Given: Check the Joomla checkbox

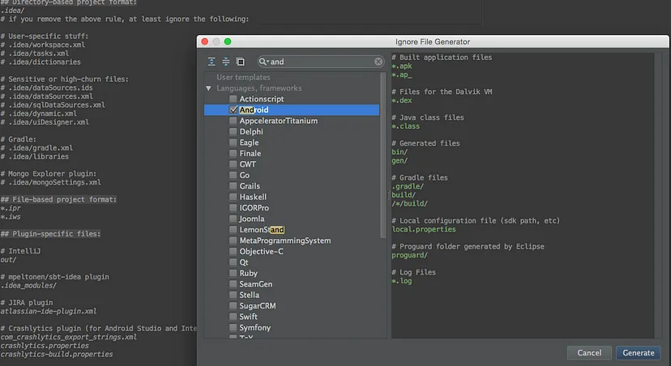Looking at the screenshot, I should click(233, 219).
